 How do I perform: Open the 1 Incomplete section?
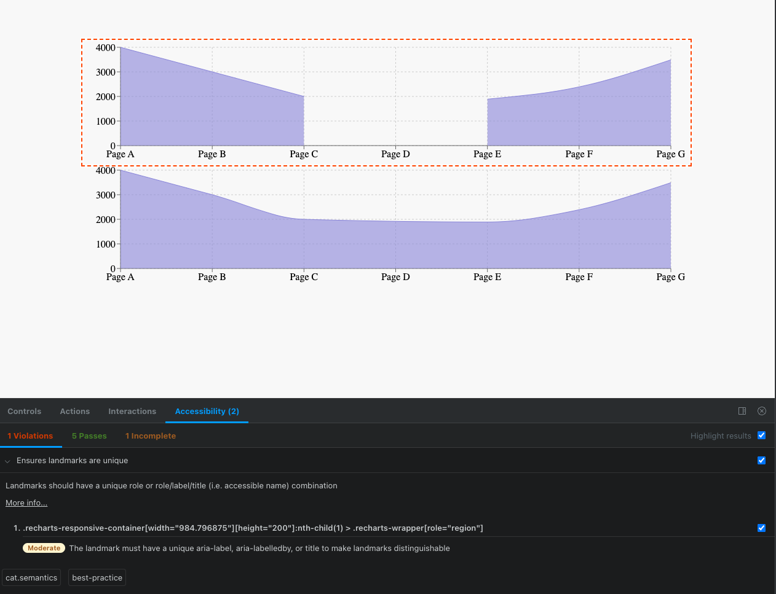(151, 436)
